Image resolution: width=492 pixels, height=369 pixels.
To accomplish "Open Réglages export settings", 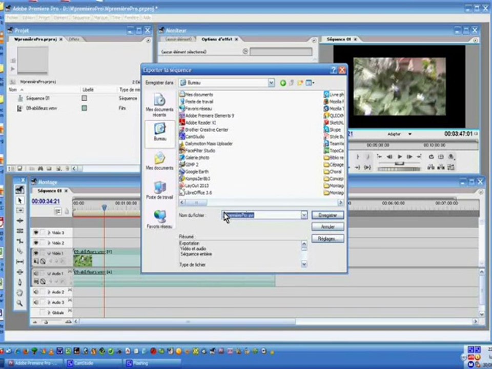I will (x=327, y=239).
